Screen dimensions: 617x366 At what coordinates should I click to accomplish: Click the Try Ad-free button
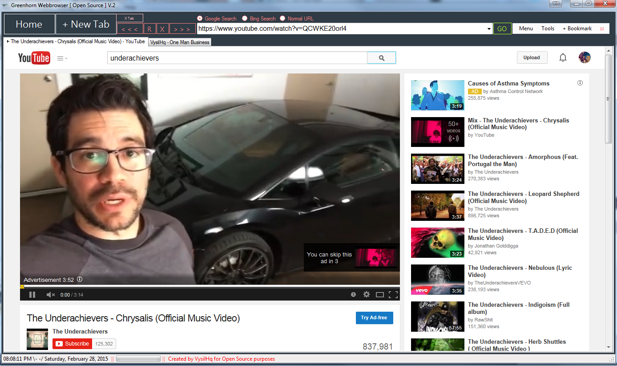[374, 318]
